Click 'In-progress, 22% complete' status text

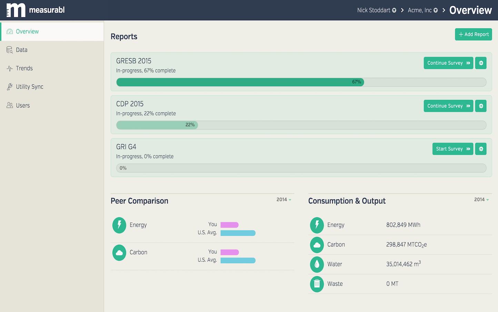pyautogui.click(x=146, y=114)
